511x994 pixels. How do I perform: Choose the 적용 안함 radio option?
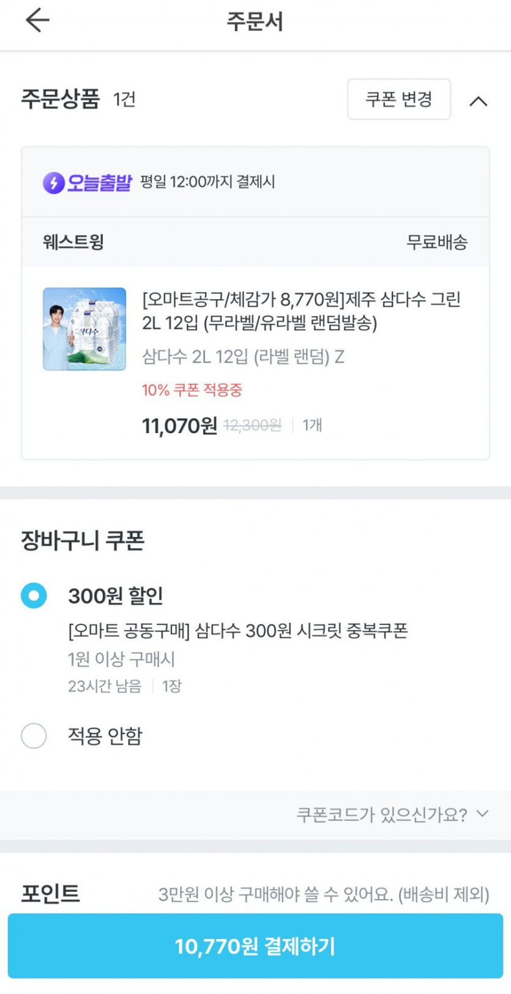(34, 736)
